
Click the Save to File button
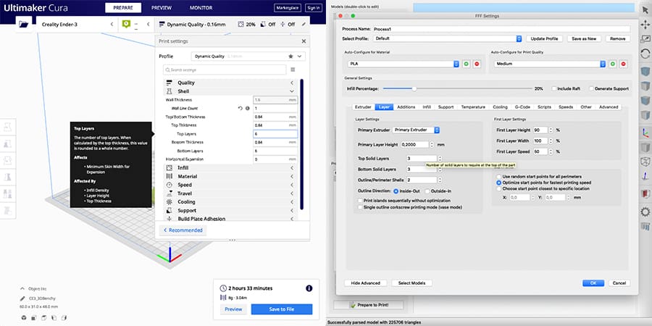pyautogui.click(x=282, y=309)
